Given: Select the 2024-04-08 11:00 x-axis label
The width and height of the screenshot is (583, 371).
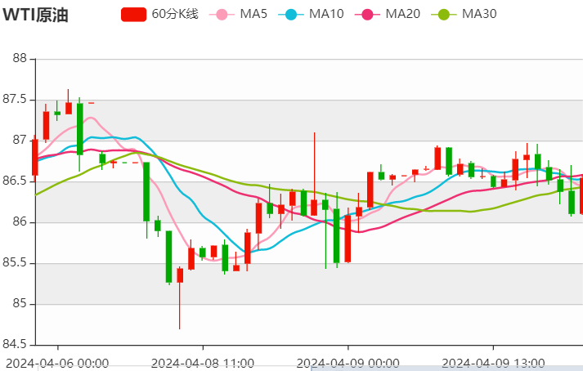Looking at the screenshot, I should [x=203, y=361].
